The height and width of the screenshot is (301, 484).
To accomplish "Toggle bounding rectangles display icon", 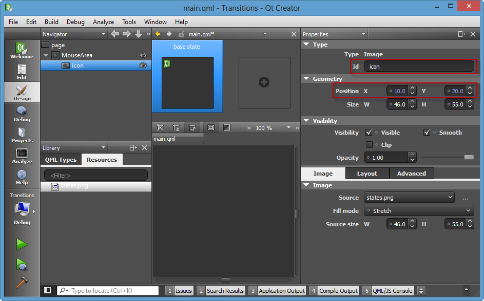I will [211, 127].
